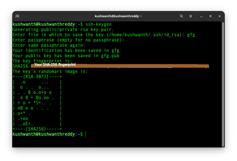
Task: Click the last prompt line with the cursor
Action: pos(49,134)
